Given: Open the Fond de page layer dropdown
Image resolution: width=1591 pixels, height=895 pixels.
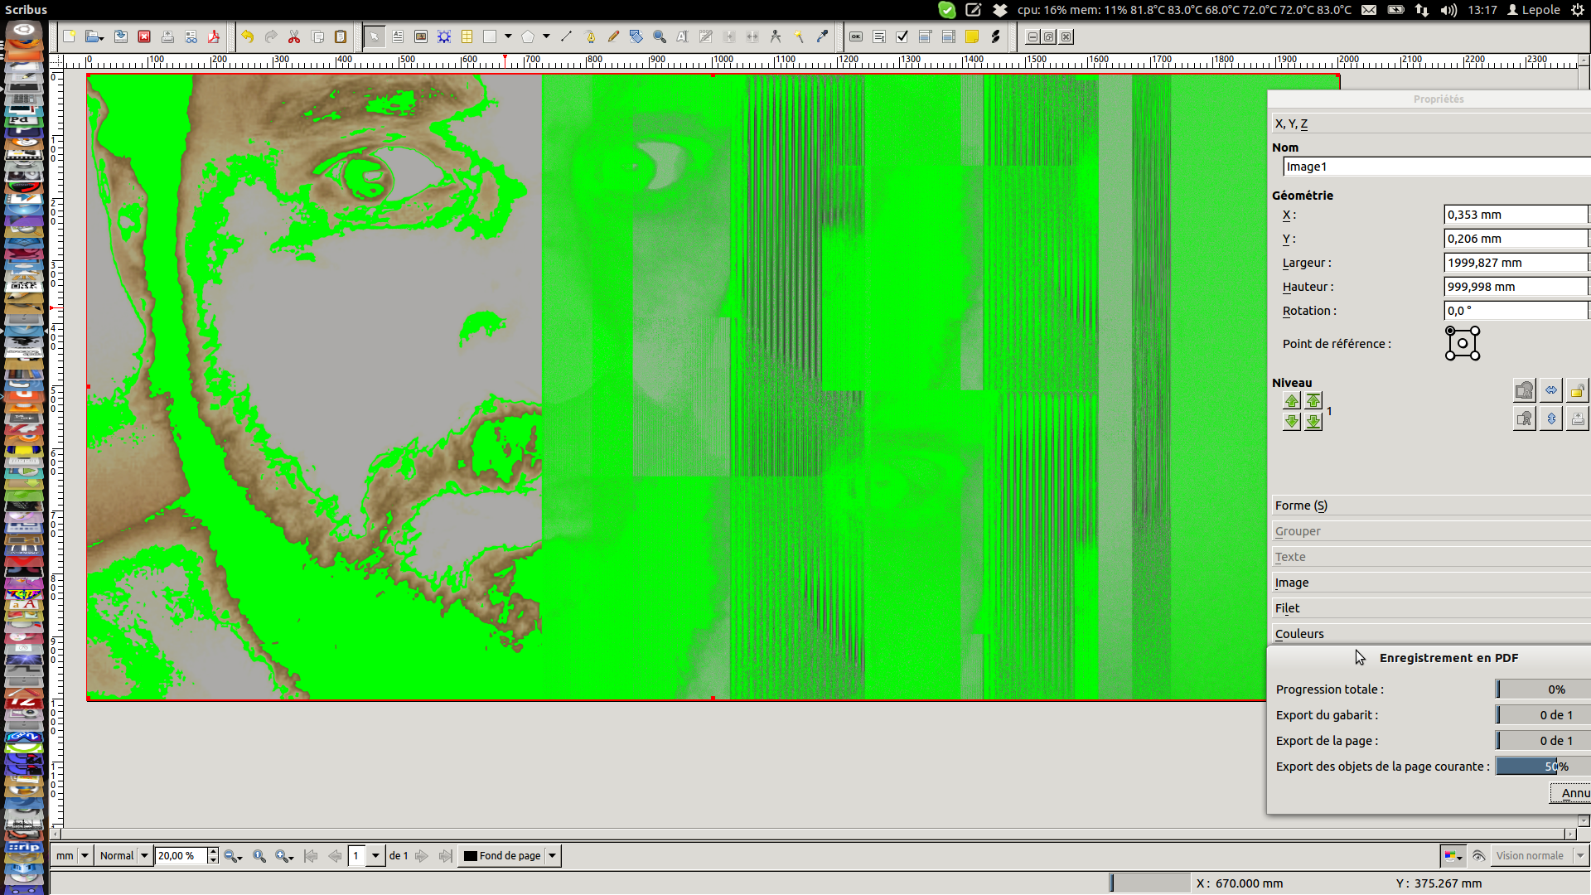Looking at the screenshot, I should [x=552, y=856].
